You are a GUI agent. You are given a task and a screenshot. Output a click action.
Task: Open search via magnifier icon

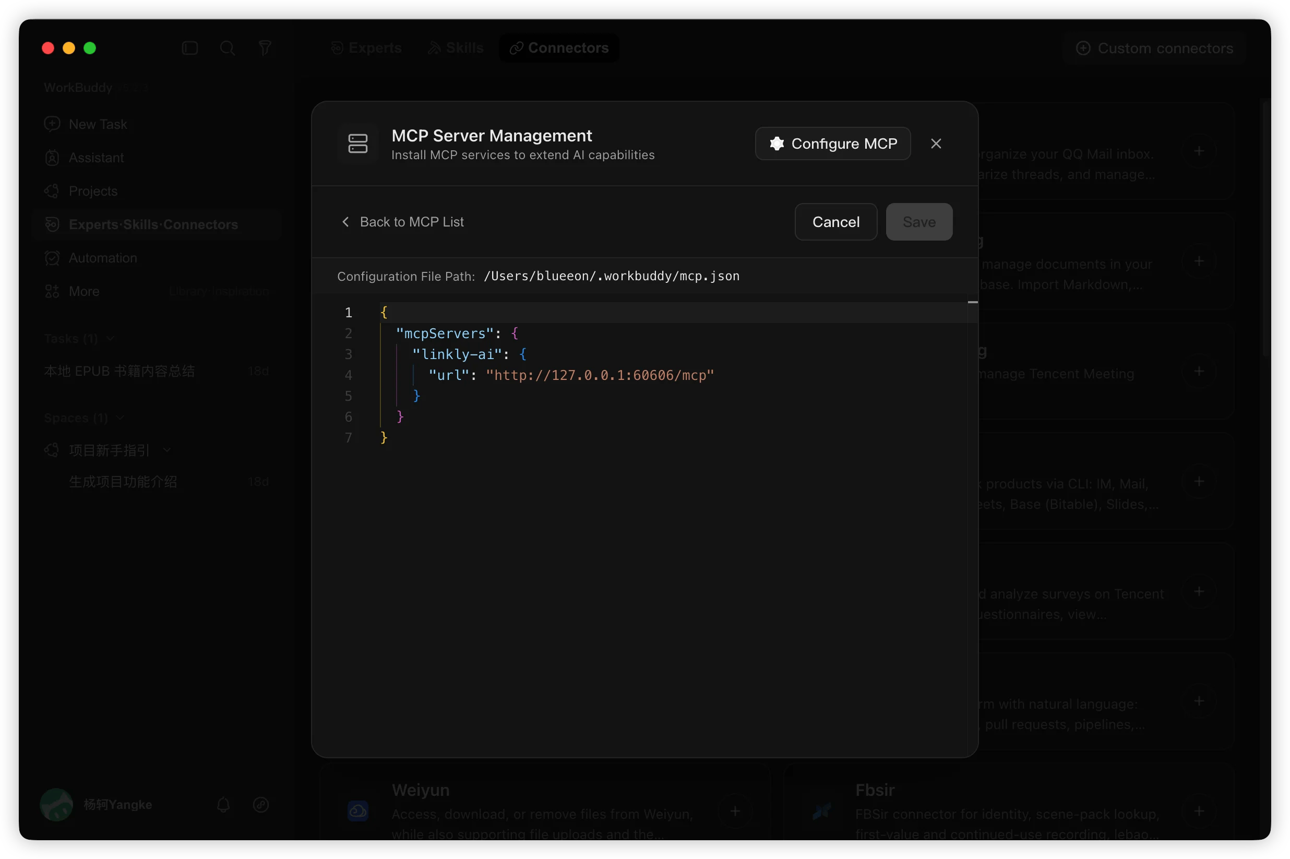[228, 48]
